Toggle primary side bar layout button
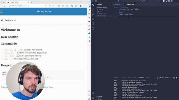The height and width of the screenshot is (100, 179). [164, 1]
